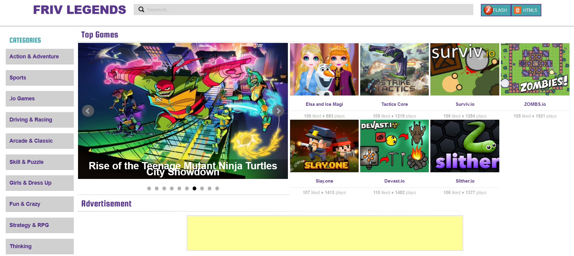
Task: Open Slither.io game thumbnail
Action: [x=465, y=146]
